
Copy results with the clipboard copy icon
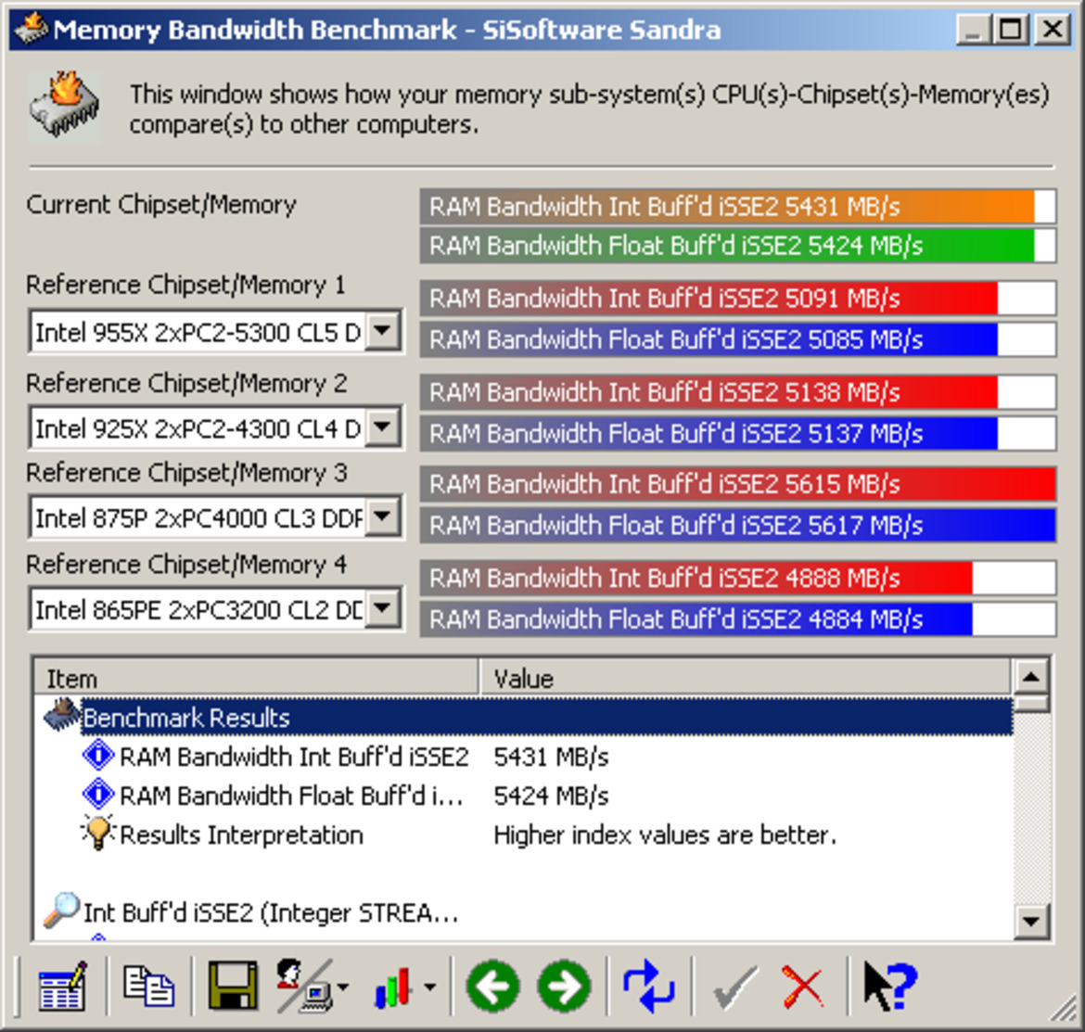(148, 986)
